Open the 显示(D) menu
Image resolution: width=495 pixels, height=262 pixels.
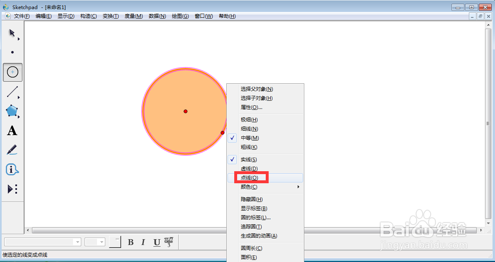[x=66, y=16]
